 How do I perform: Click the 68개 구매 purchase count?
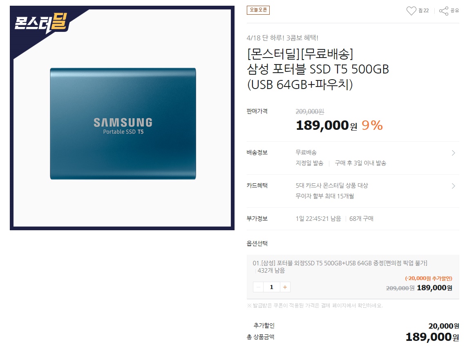(x=361, y=219)
